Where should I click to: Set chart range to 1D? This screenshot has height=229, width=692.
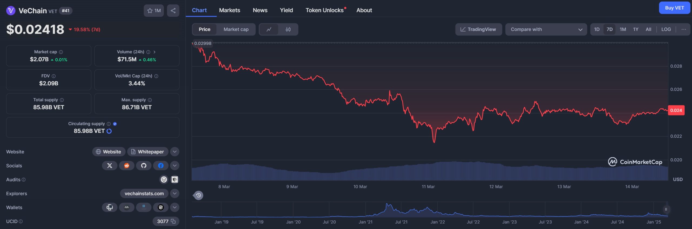[597, 29]
